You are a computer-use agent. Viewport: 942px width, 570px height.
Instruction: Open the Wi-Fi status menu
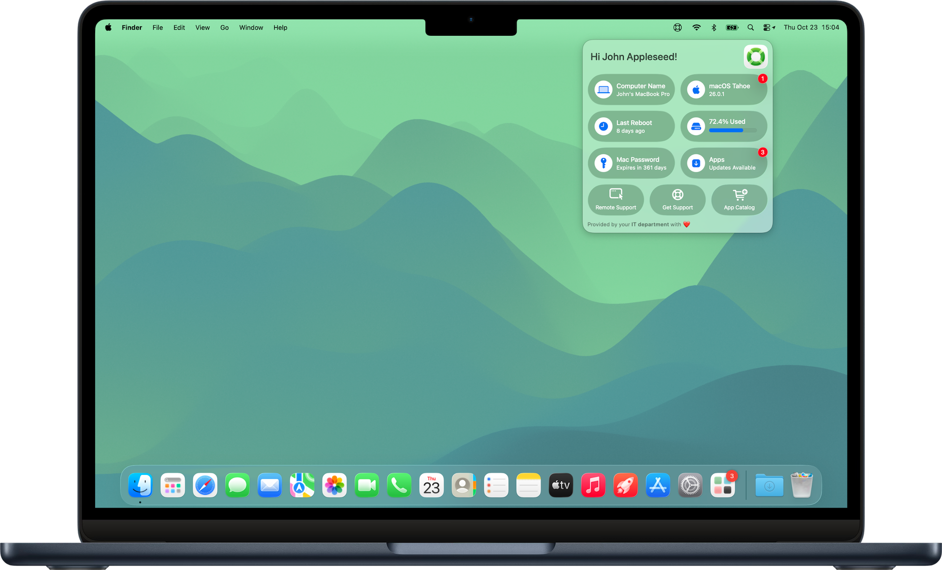click(696, 28)
